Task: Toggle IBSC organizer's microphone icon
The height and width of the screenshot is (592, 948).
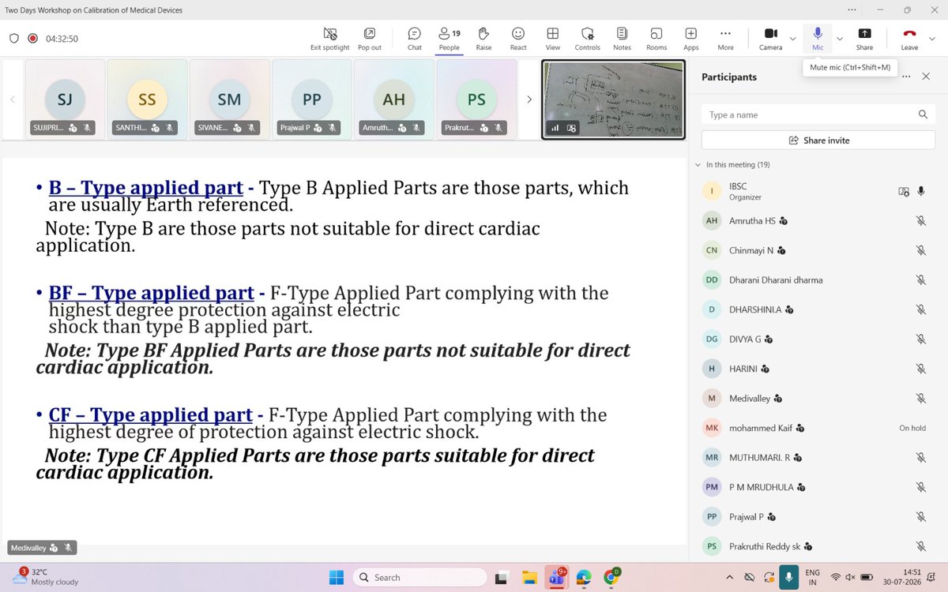Action: tap(921, 191)
